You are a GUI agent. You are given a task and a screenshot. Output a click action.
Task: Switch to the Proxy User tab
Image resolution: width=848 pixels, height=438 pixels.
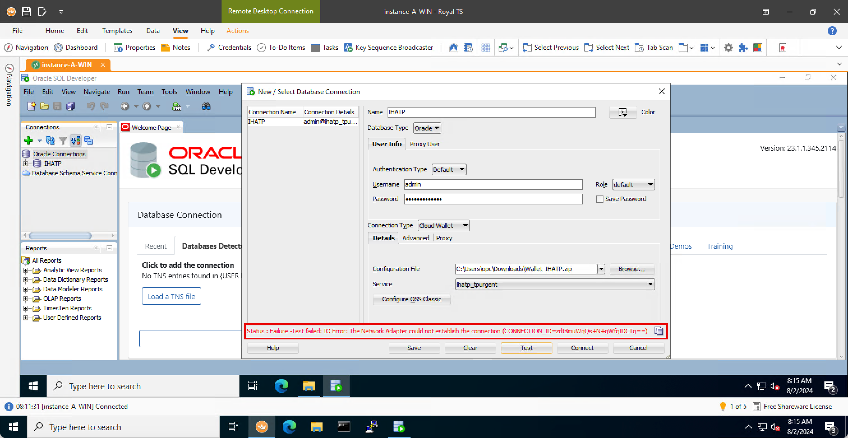point(424,144)
